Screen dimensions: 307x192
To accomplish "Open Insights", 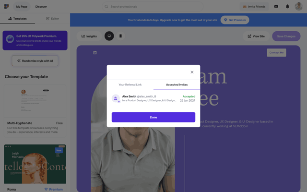I will coord(89,36).
